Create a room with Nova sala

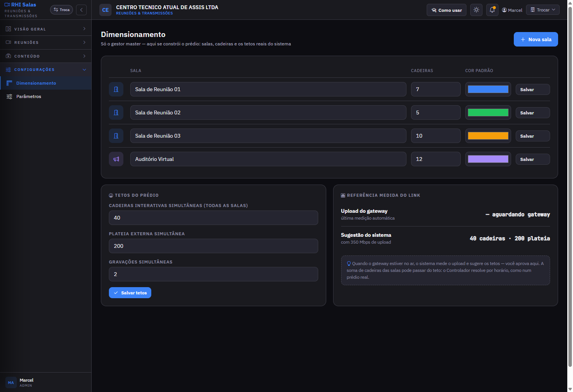(x=536, y=39)
